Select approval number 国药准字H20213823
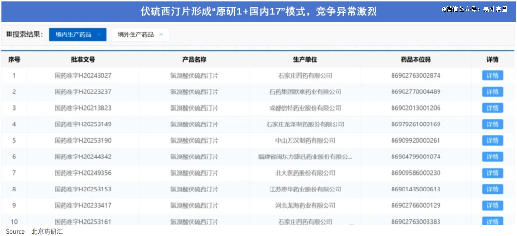Screen dimensions: 517x236 [83, 108]
